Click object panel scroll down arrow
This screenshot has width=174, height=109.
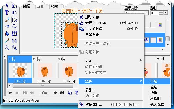coord(168,45)
